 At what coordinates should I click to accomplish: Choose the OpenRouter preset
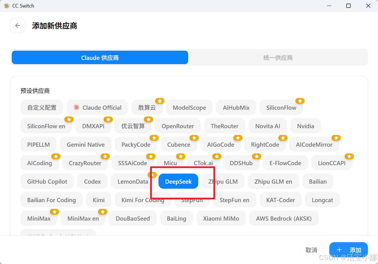point(178,126)
